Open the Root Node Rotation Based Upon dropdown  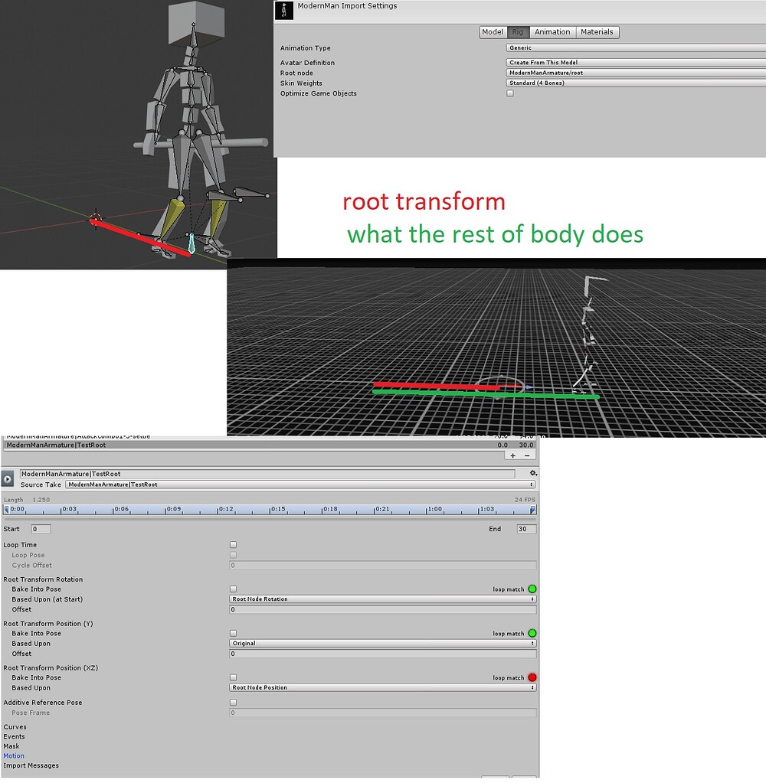[383, 599]
